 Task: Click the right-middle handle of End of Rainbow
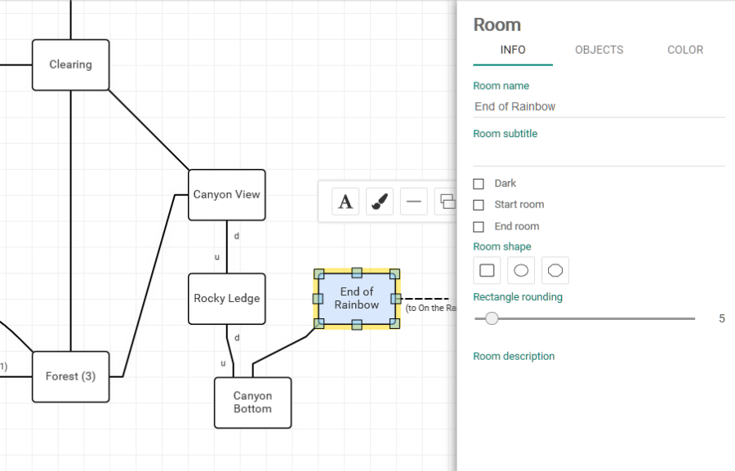395,299
